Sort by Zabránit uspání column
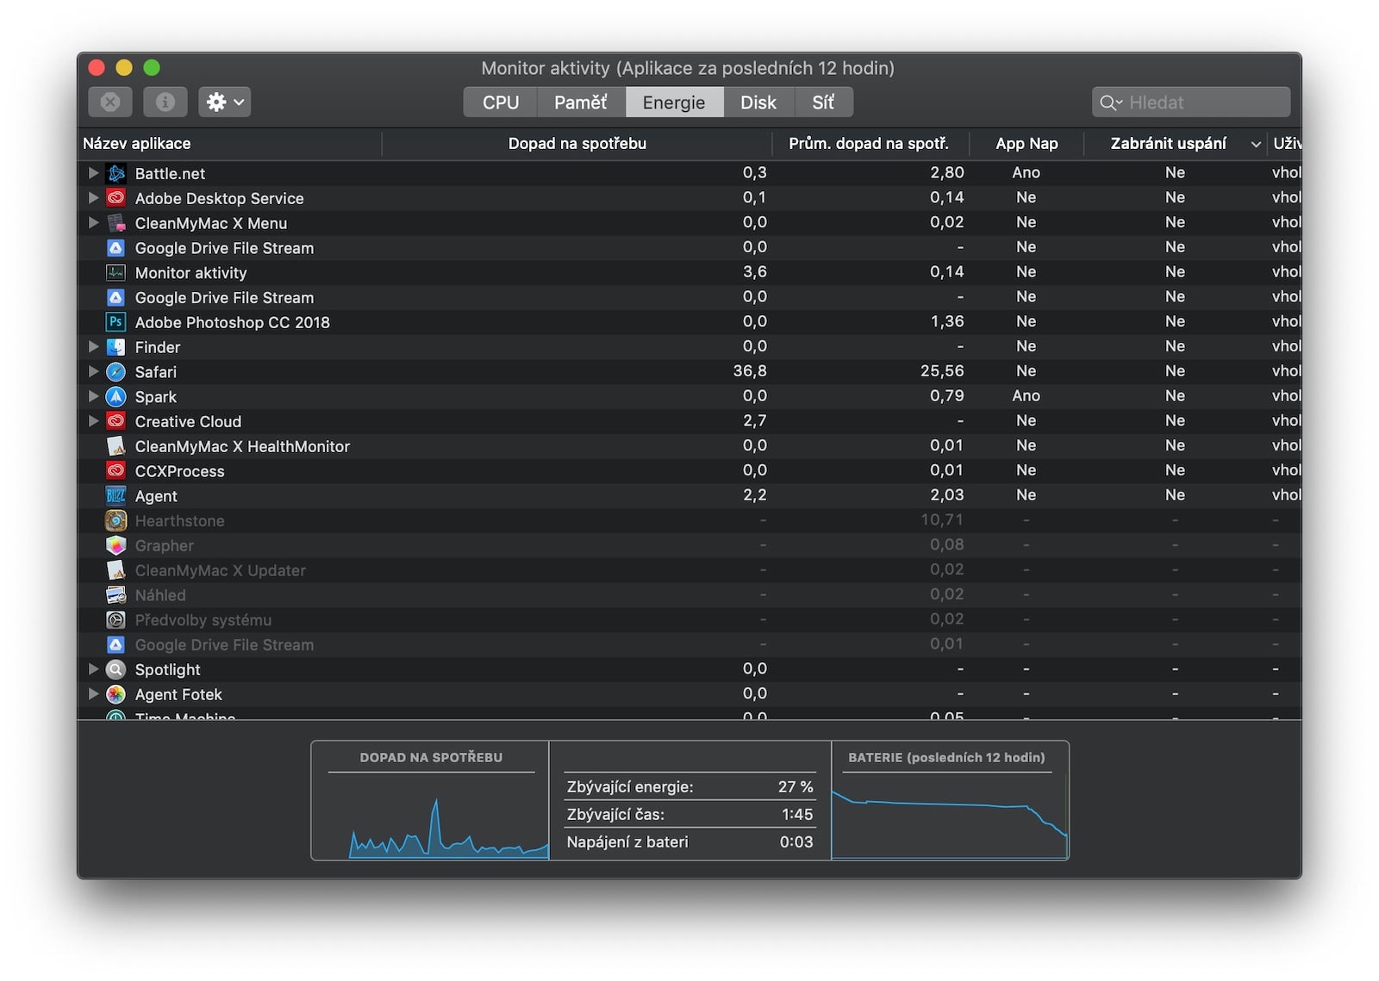 point(1175,144)
